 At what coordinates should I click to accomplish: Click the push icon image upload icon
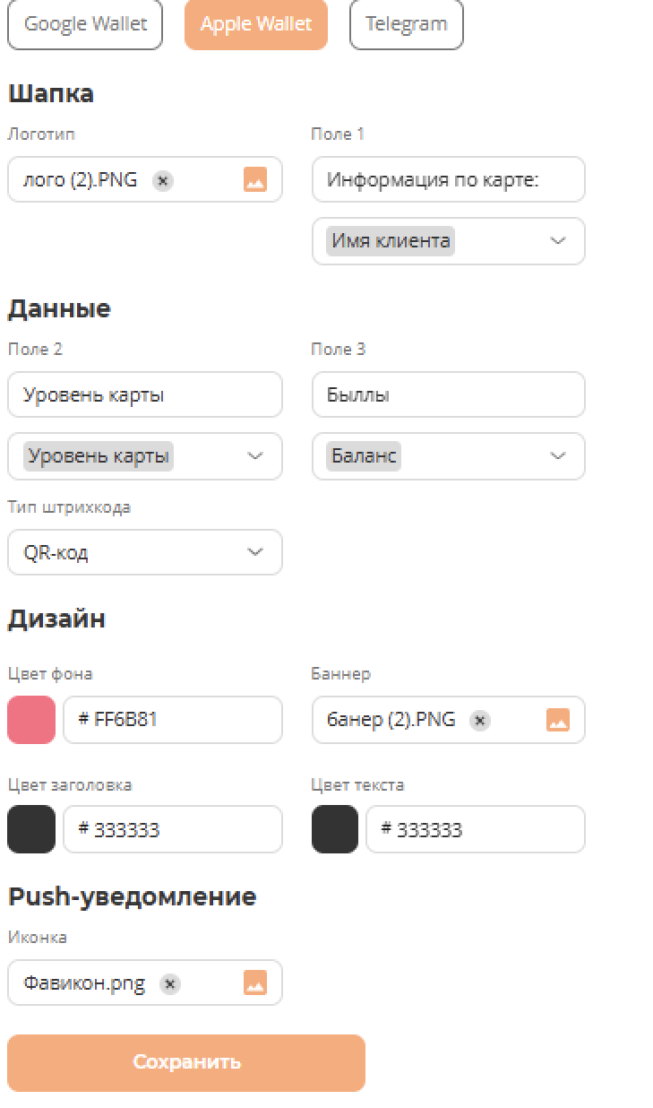pos(255,983)
